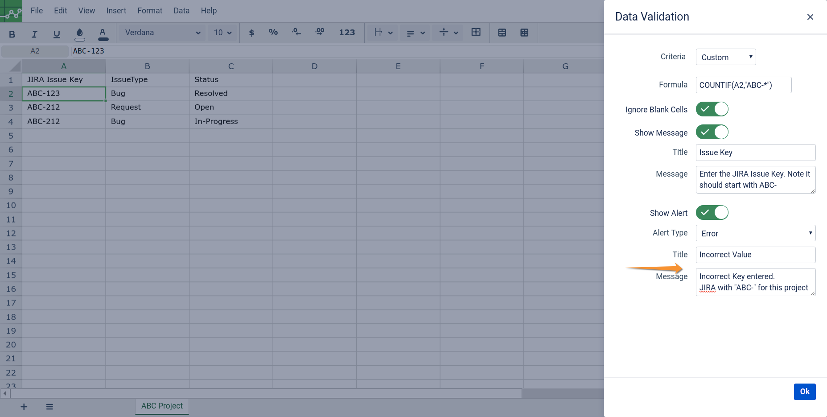Select column B header
This screenshot has height=417, width=827.
point(148,66)
